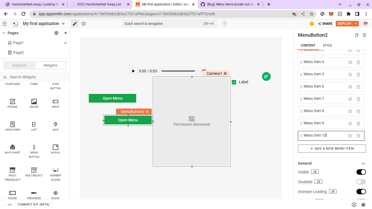Copy the MenuButton2 widget
Image resolution: width=372 pixels, height=209 pixels.
click(357, 35)
